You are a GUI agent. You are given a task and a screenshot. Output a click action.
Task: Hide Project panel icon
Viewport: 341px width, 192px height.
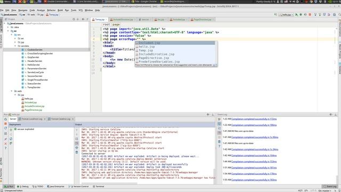click(x=87, y=19)
